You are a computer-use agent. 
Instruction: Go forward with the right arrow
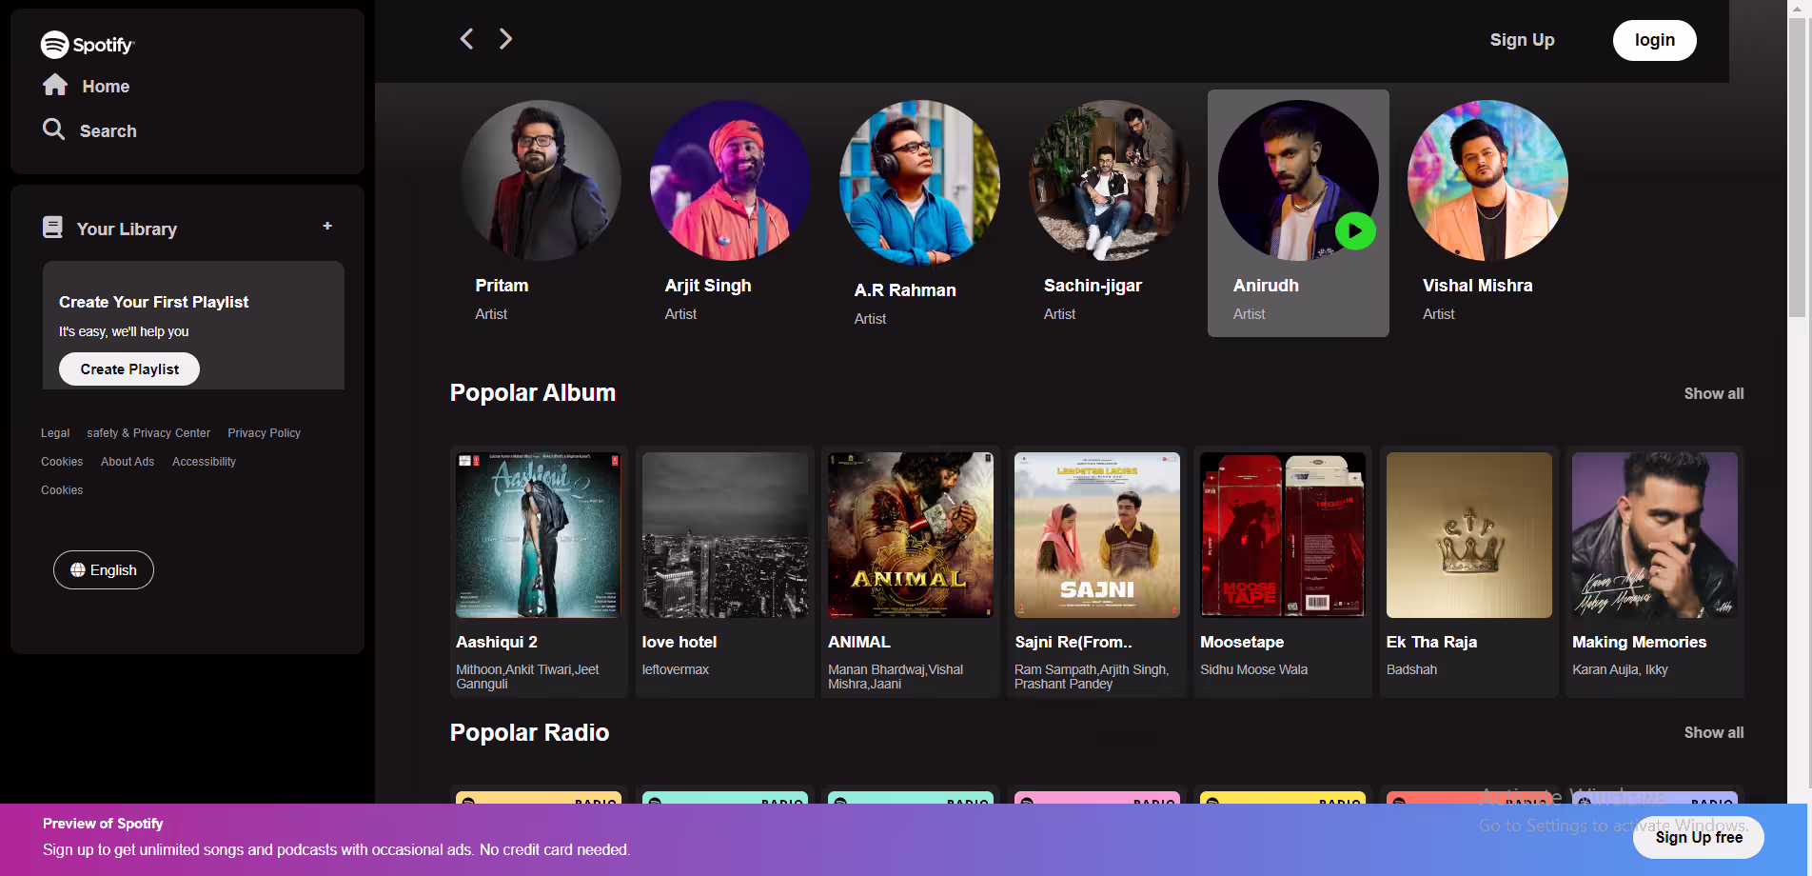coord(505,39)
